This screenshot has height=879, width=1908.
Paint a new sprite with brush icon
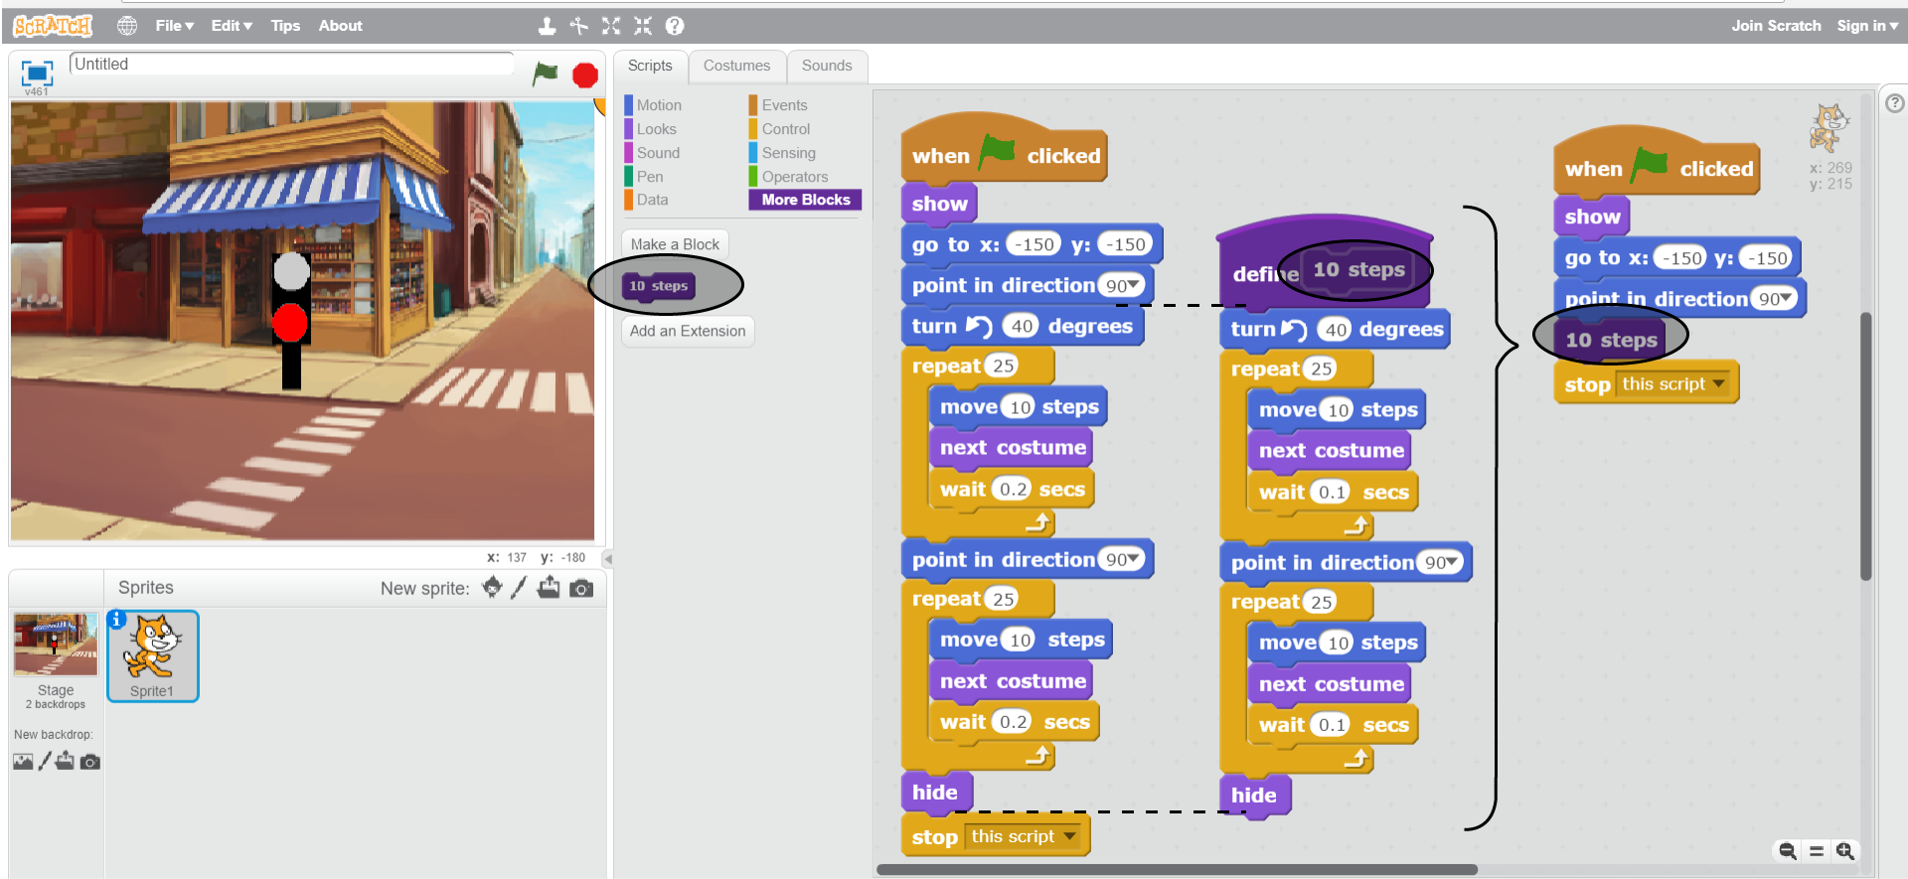[519, 588]
